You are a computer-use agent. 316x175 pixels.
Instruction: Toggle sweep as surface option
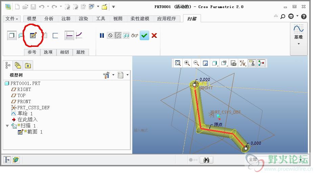(x=21, y=35)
